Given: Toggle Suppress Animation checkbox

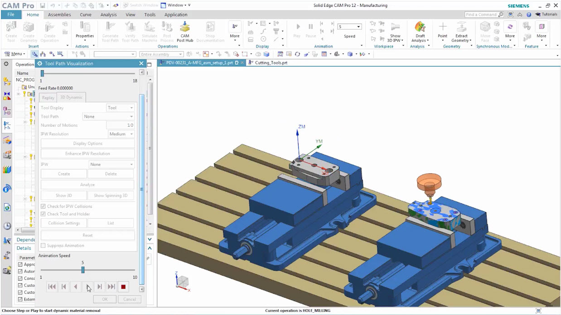Looking at the screenshot, I should 43,245.
